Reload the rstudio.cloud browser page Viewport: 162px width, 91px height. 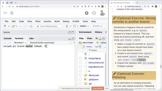[10, 6]
